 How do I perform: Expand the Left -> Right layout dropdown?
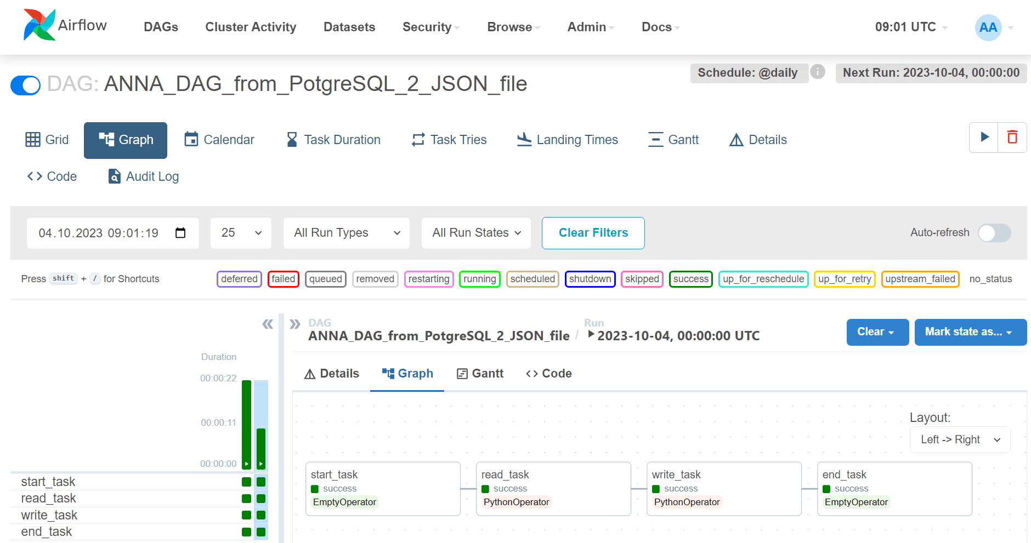[x=960, y=439]
